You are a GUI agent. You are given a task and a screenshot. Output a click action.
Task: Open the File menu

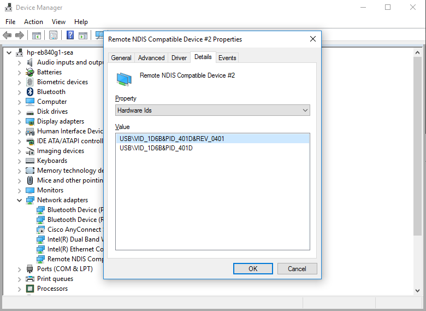[10, 22]
